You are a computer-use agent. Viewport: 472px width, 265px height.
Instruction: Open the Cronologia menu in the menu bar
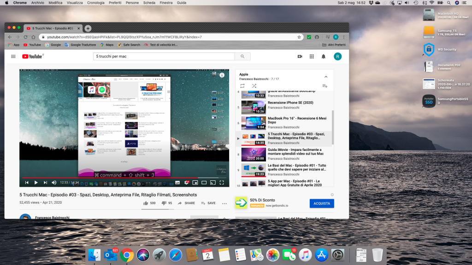coord(96,3)
